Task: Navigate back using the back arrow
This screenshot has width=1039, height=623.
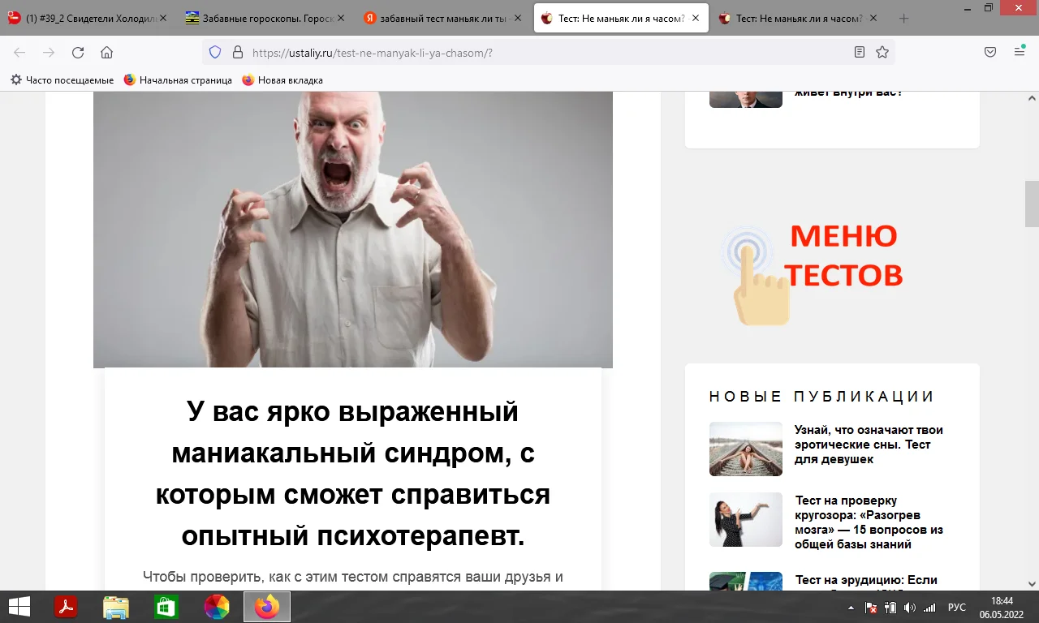Action: [x=19, y=52]
